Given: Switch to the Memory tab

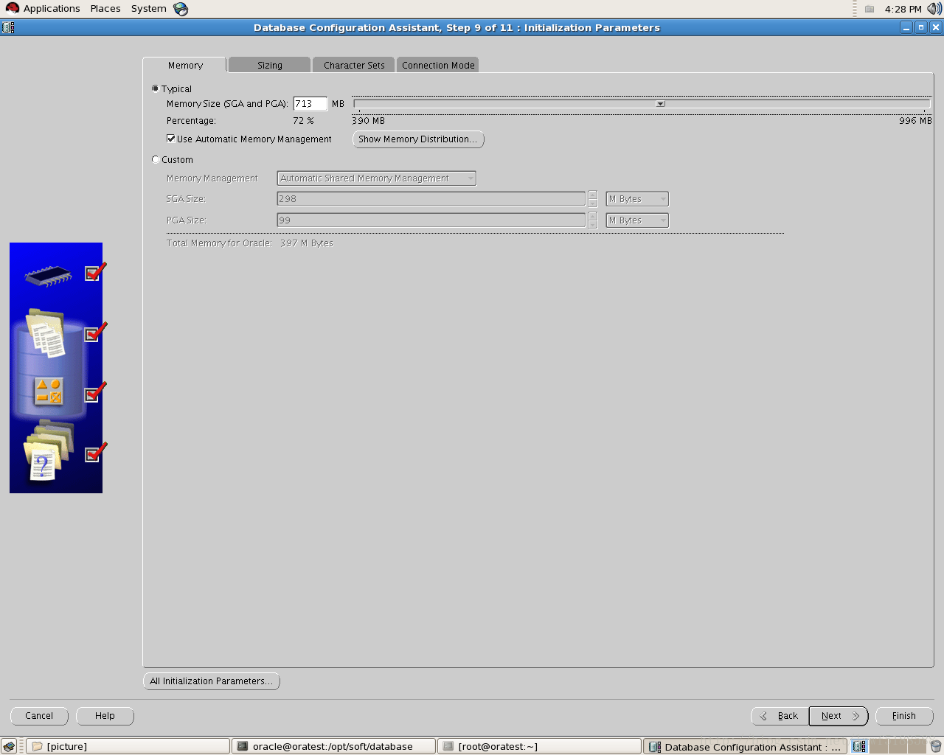Looking at the screenshot, I should pos(185,65).
